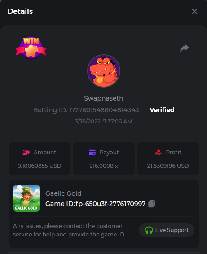Click the share arrow icon
This screenshot has width=207, height=254.
pyautogui.click(x=185, y=48)
